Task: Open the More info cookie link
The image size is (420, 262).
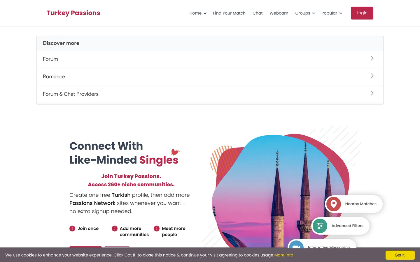Action: pos(284,255)
